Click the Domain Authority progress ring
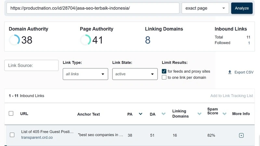The image size is (260, 146). [x=14, y=40]
